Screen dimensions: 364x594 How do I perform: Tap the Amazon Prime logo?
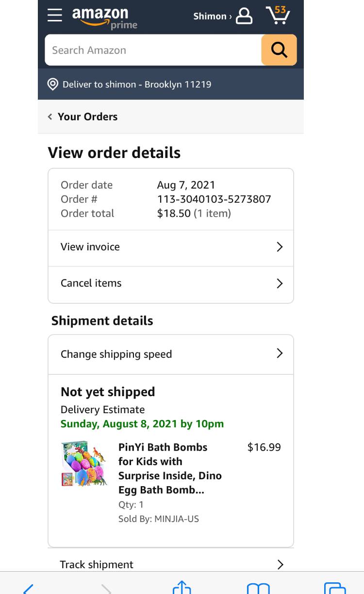[x=104, y=17]
